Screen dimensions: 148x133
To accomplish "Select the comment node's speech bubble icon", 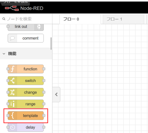I will (x=12, y=38).
